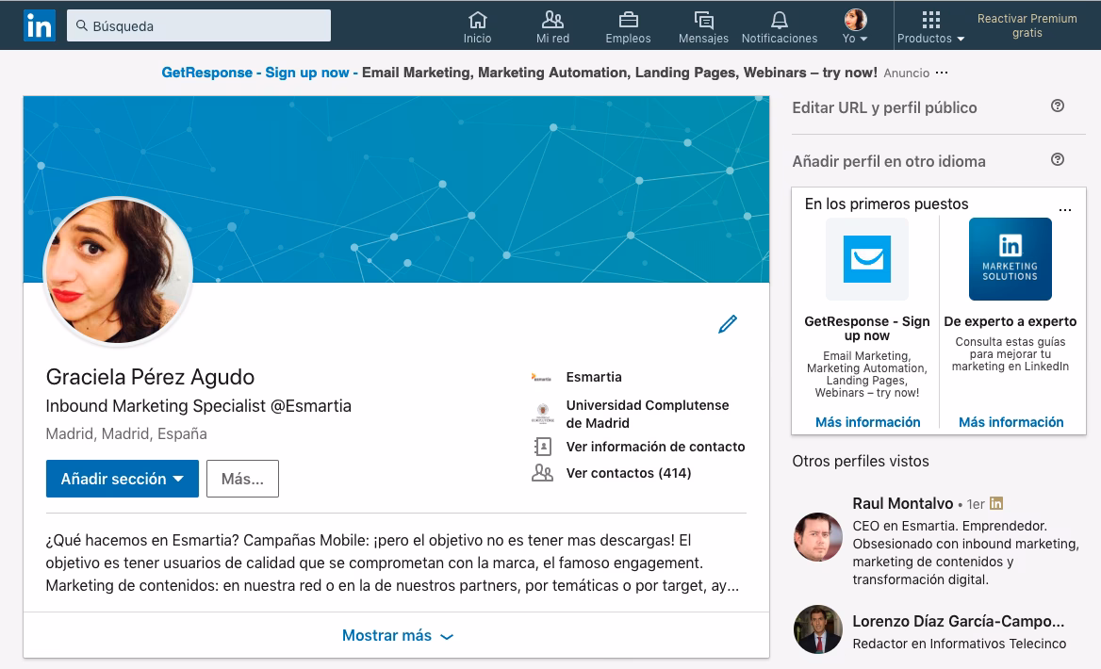Open the Productos grid icon

coord(930,21)
